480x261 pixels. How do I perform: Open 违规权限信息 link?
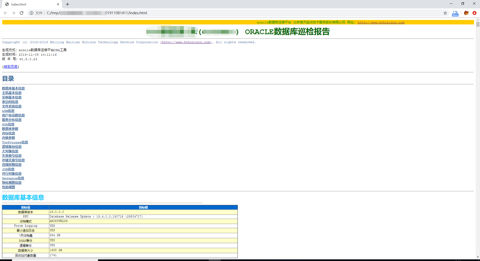coord(12,165)
